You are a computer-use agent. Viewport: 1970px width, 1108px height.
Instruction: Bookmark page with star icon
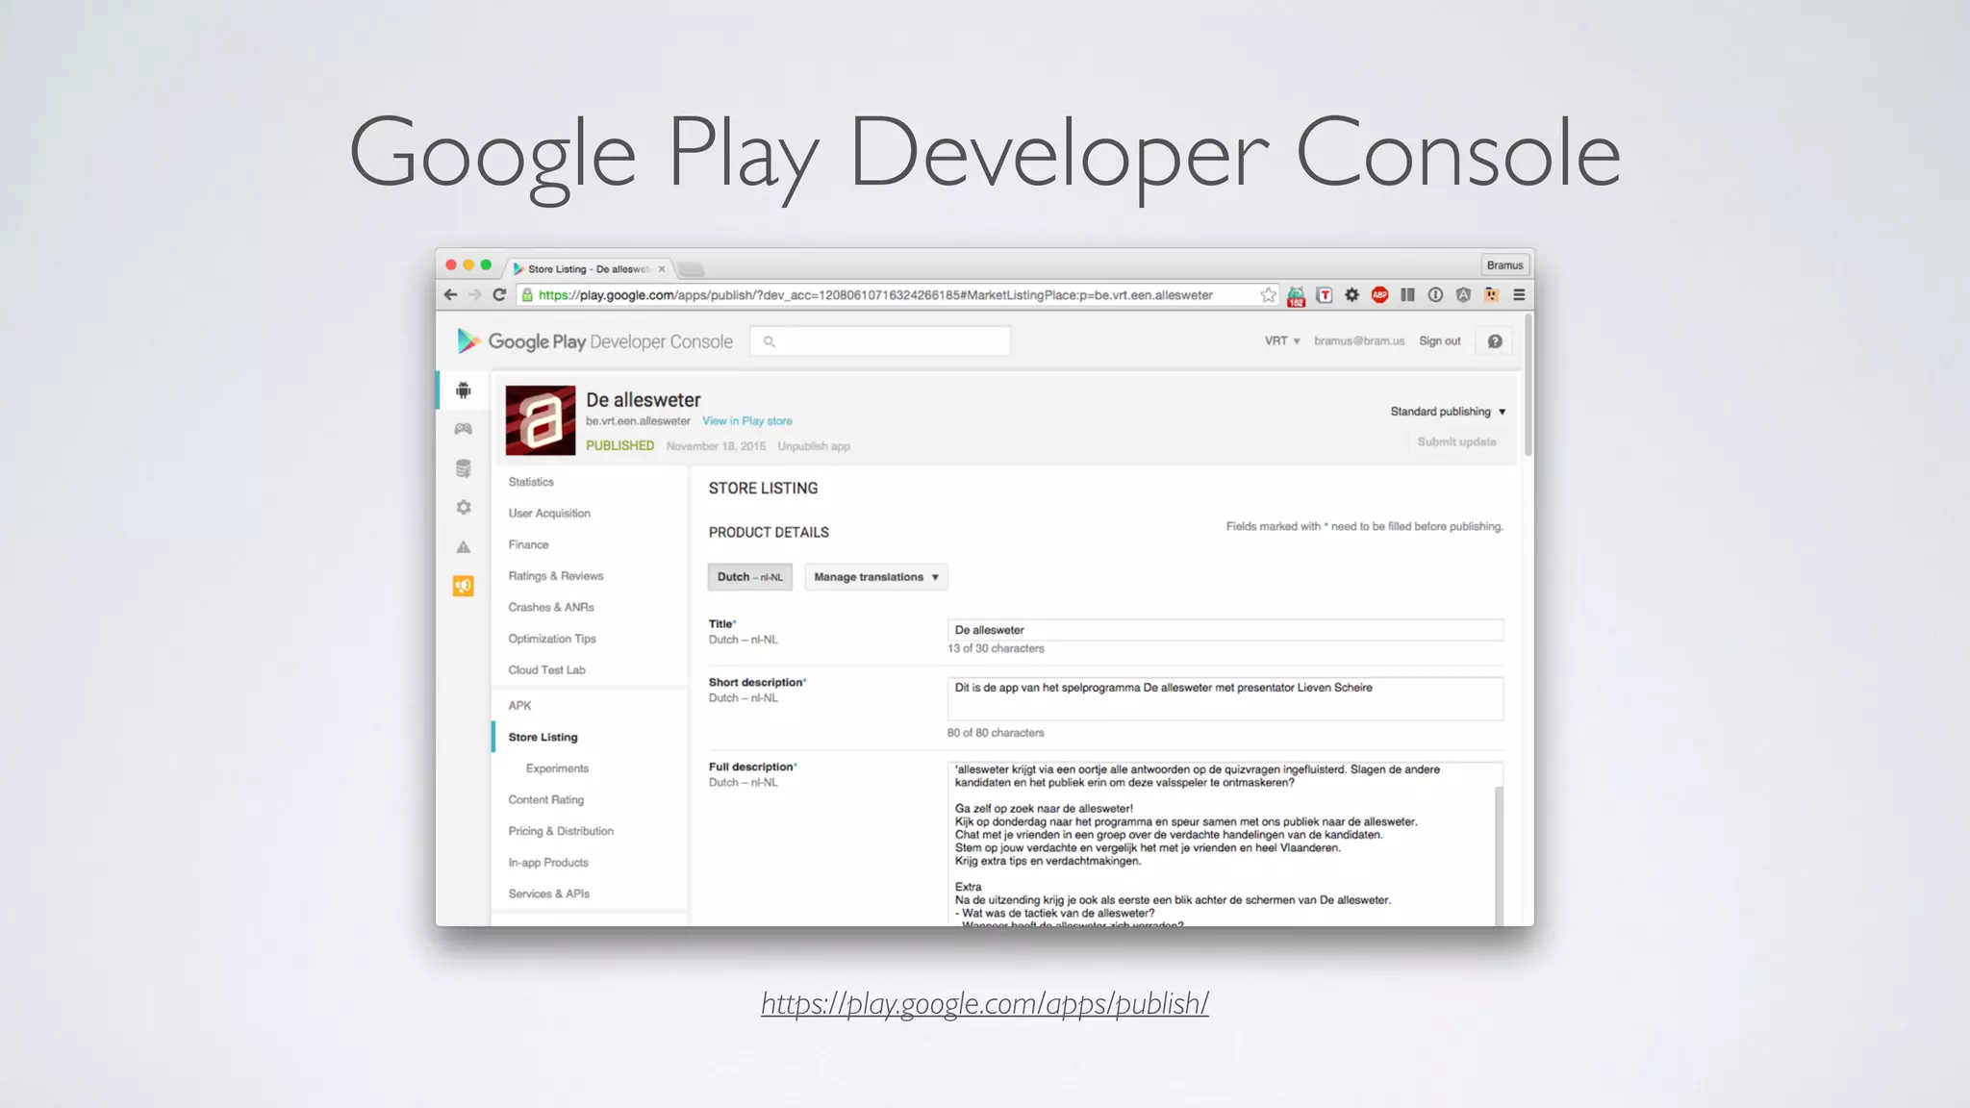coord(1268,295)
